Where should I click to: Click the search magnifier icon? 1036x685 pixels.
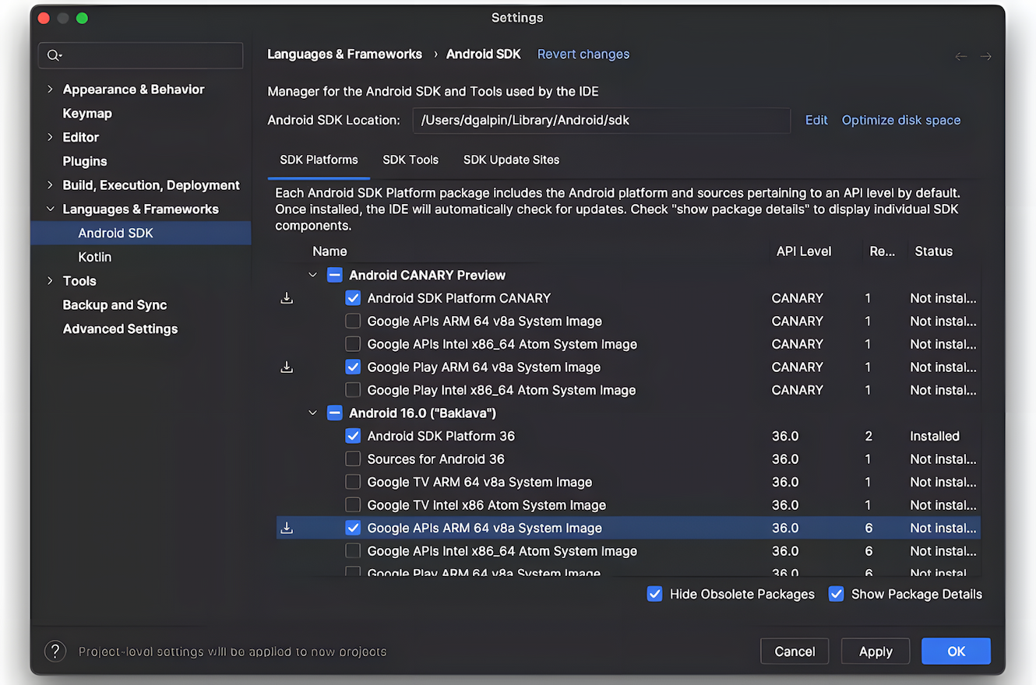[x=53, y=55]
